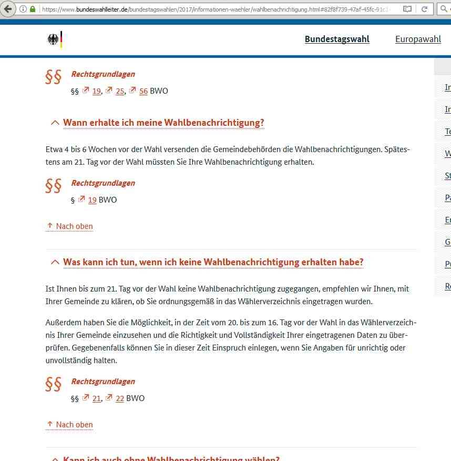Open the § 56 BWO legal link
Viewport: 451px width, 461px height.
pos(143,91)
